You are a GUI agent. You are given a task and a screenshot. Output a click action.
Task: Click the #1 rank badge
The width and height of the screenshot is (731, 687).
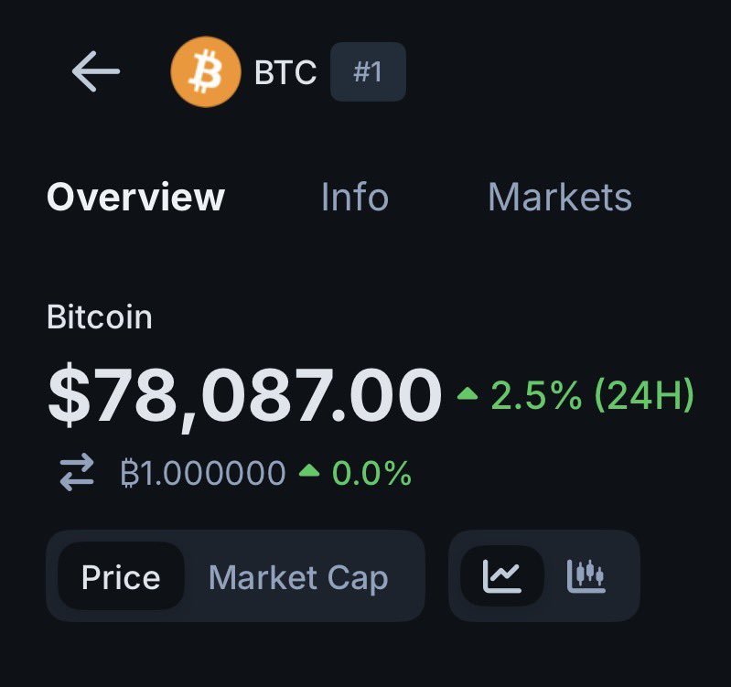tap(367, 71)
